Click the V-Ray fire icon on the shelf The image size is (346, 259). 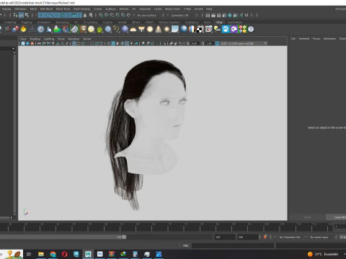24,29
